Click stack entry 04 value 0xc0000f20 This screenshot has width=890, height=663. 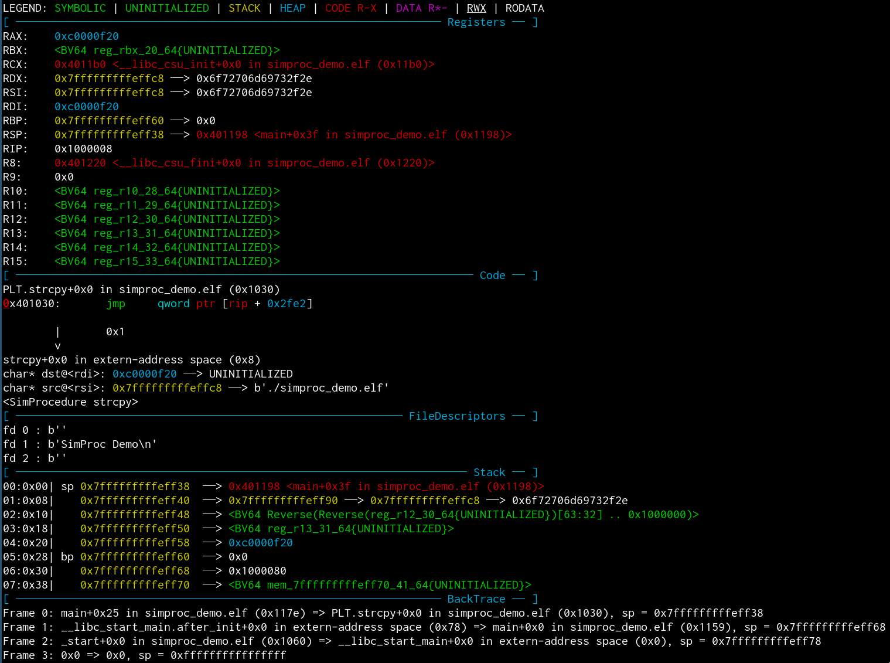point(261,543)
